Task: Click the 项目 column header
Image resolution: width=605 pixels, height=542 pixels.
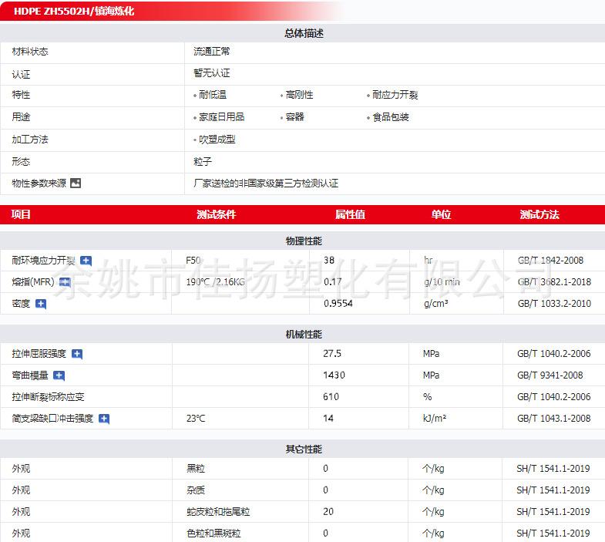Action: click(22, 215)
